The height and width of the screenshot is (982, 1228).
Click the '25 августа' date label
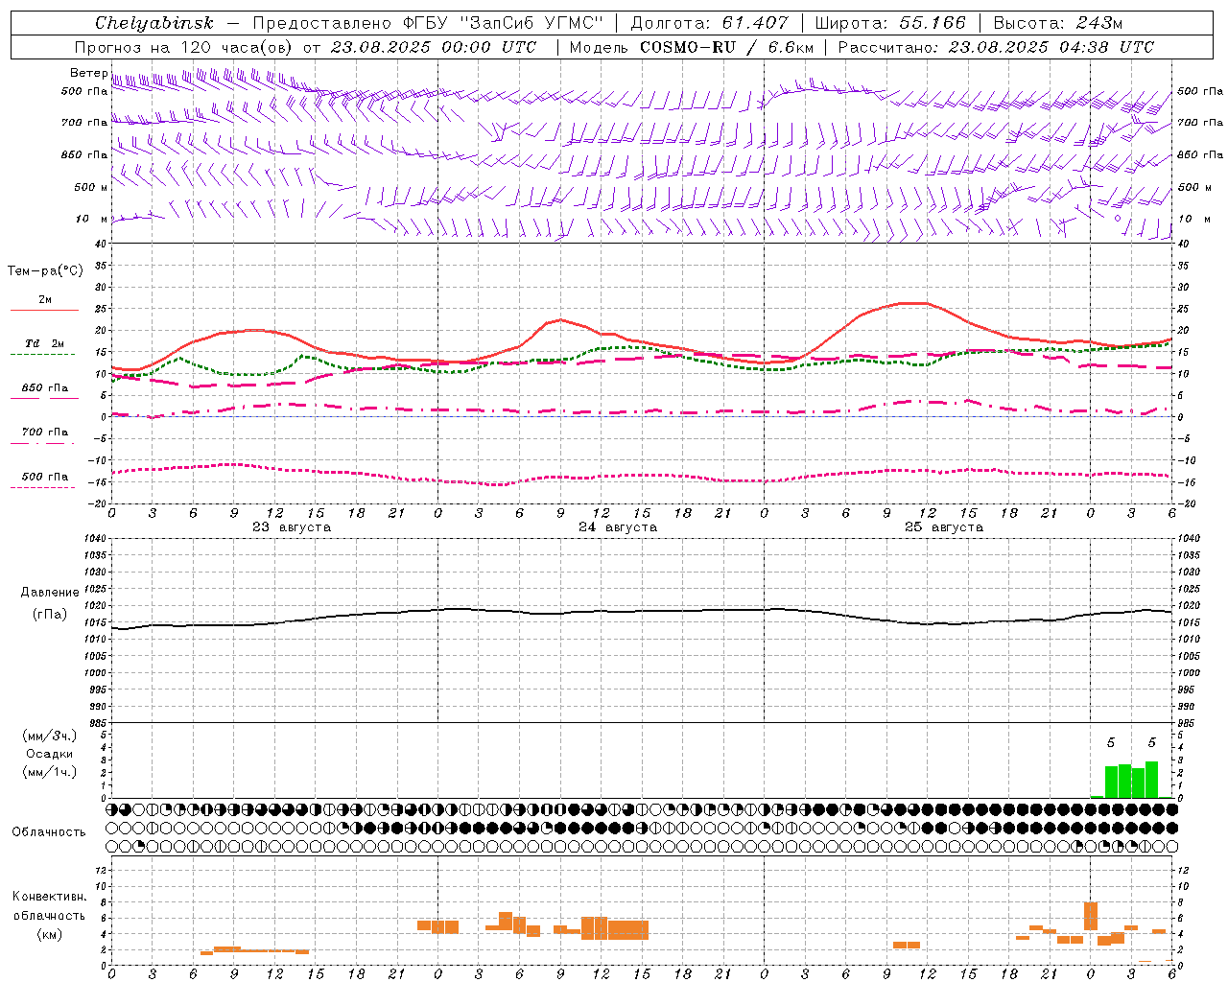(944, 527)
